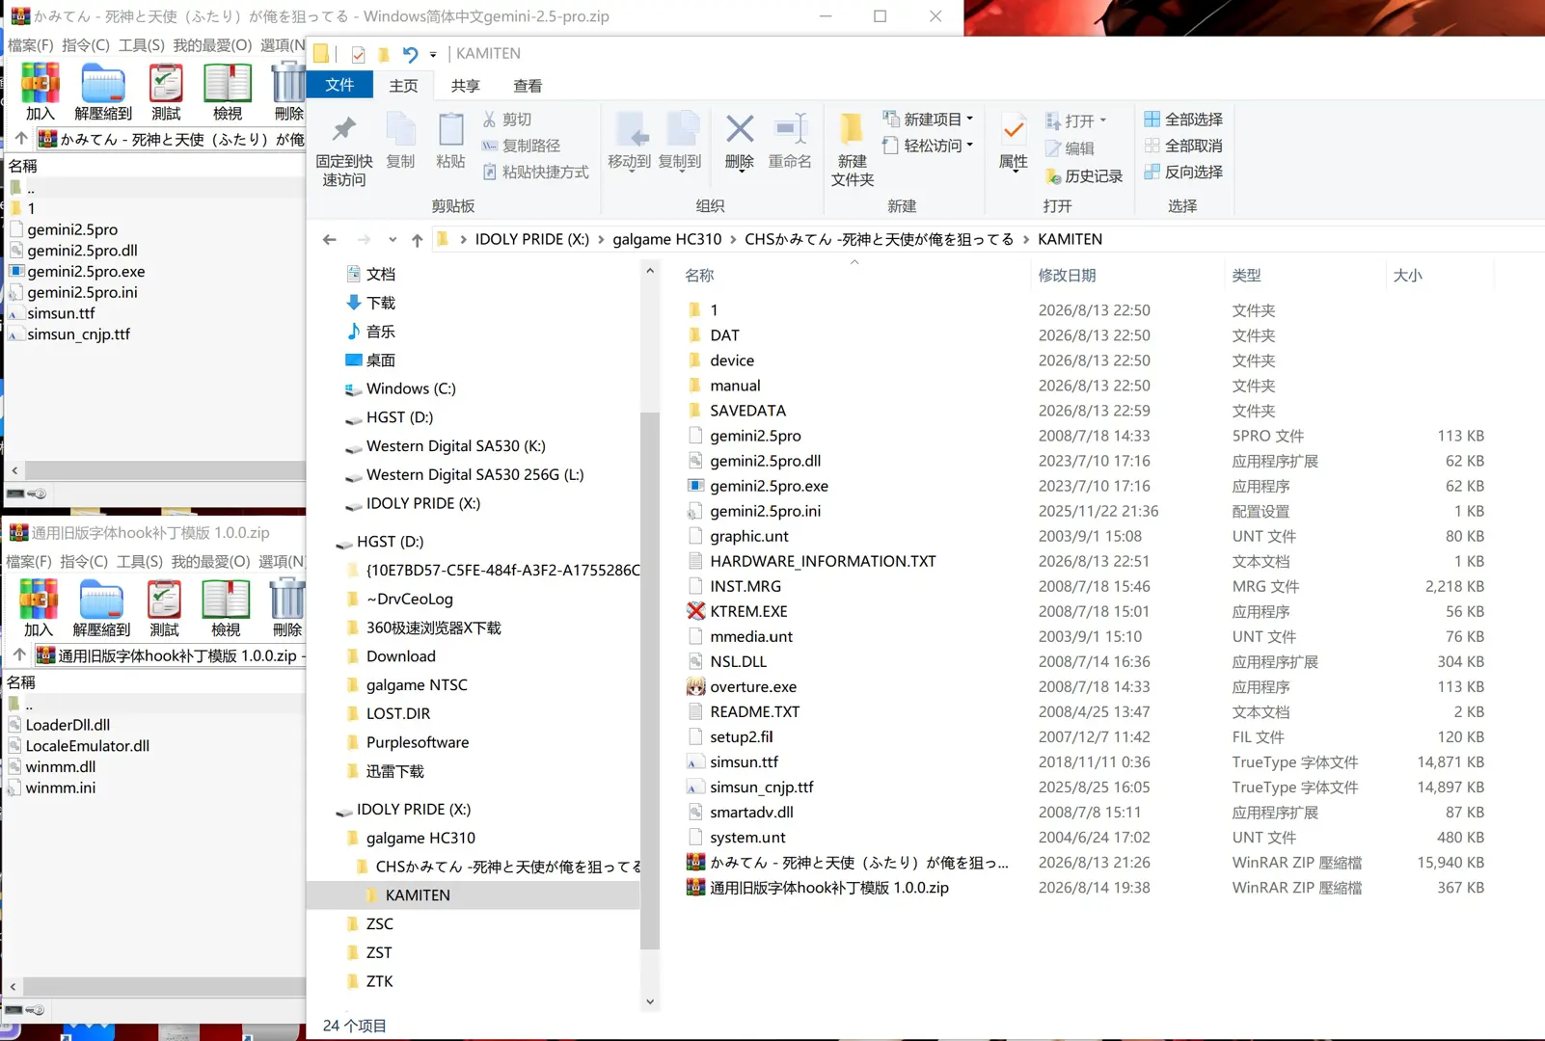
Task: Create a new folder with 新建文件夹
Action: click(853, 148)
